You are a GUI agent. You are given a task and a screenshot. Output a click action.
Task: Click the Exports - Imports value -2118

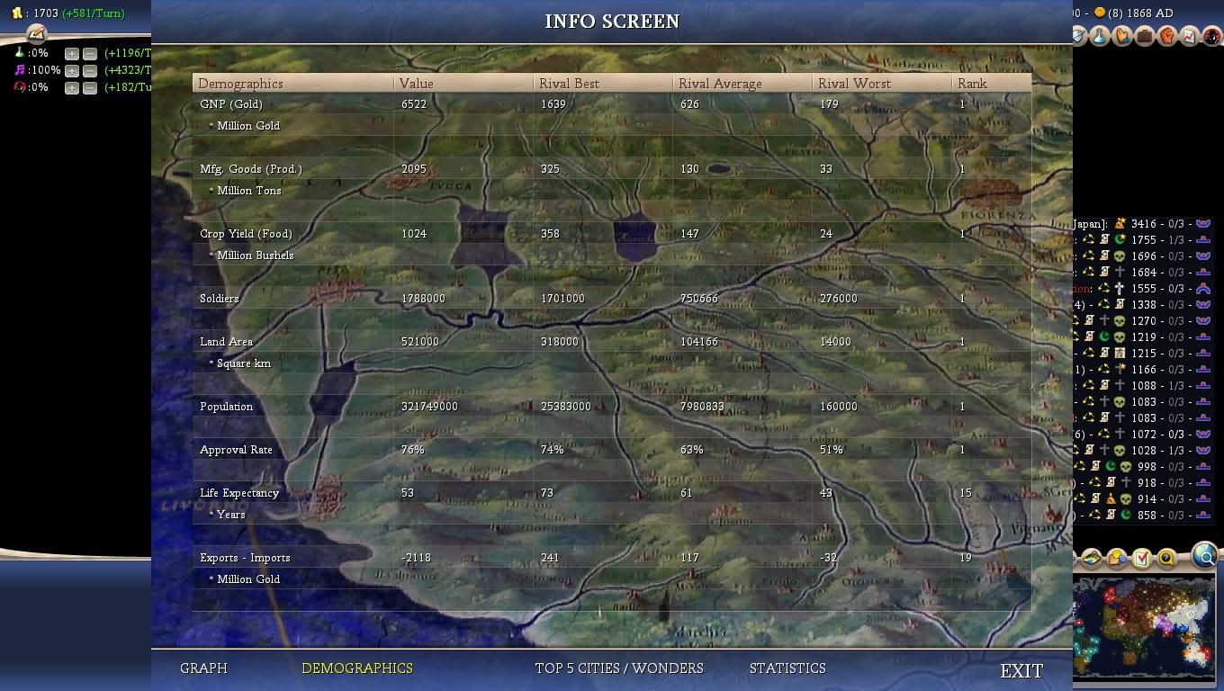pyautogui.click(x=416, y=558)
